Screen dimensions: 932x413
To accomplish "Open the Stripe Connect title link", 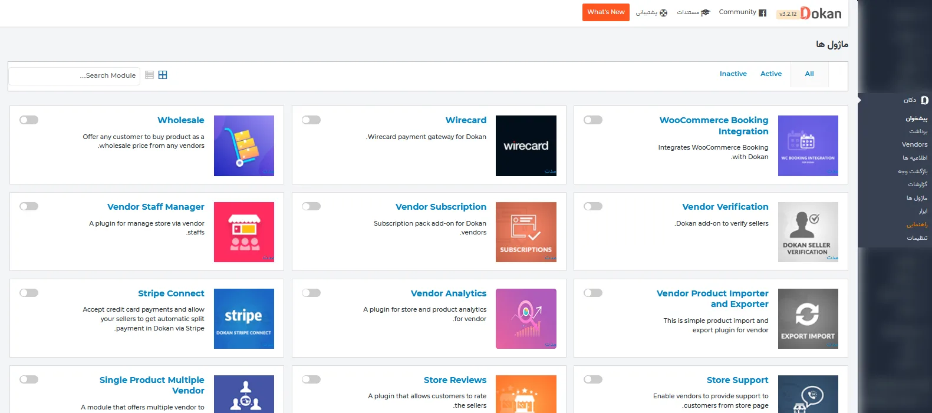I will pyautogui.click(x=171, y=293).
